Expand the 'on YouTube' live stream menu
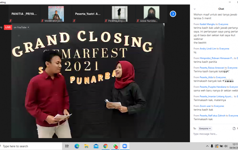The width and height of the screenshot is (238, 150). pyautogui.click(x=21, y=27)
